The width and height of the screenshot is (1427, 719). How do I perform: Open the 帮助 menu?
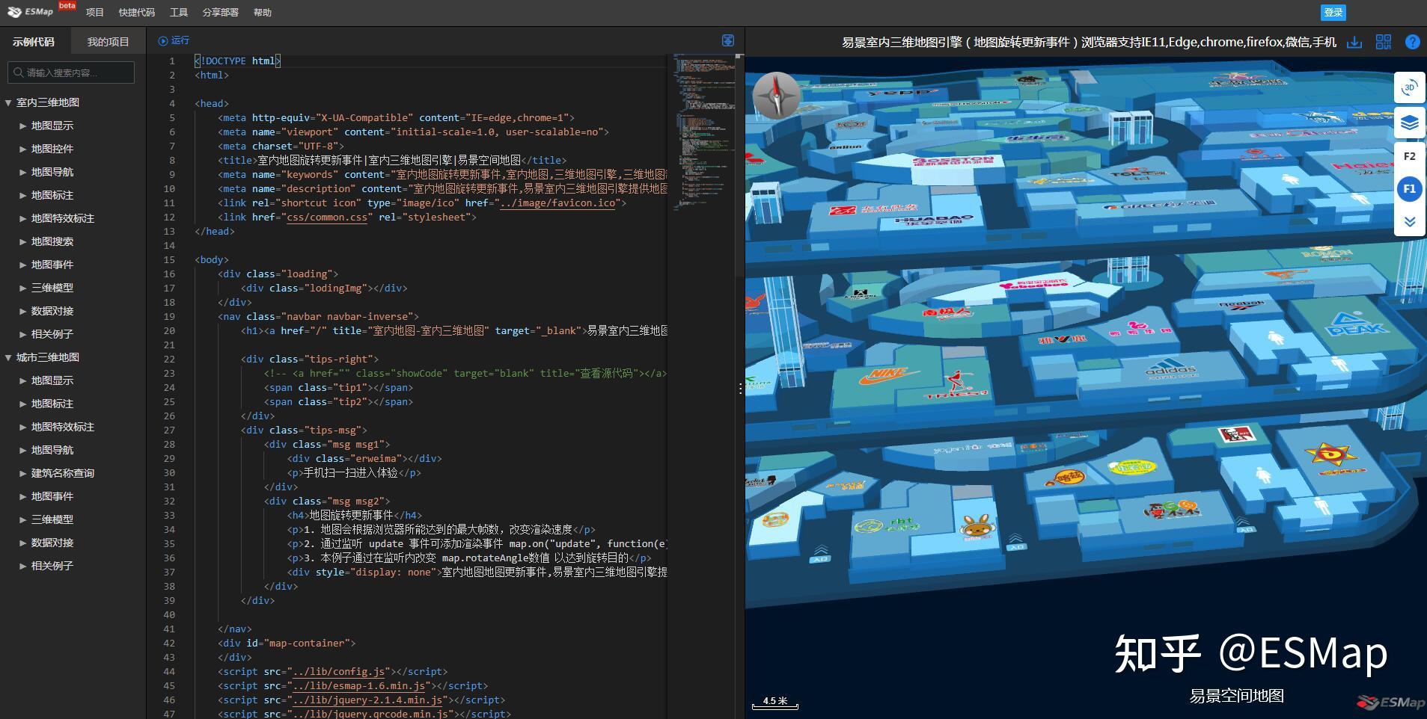click(x=263, y=13)
